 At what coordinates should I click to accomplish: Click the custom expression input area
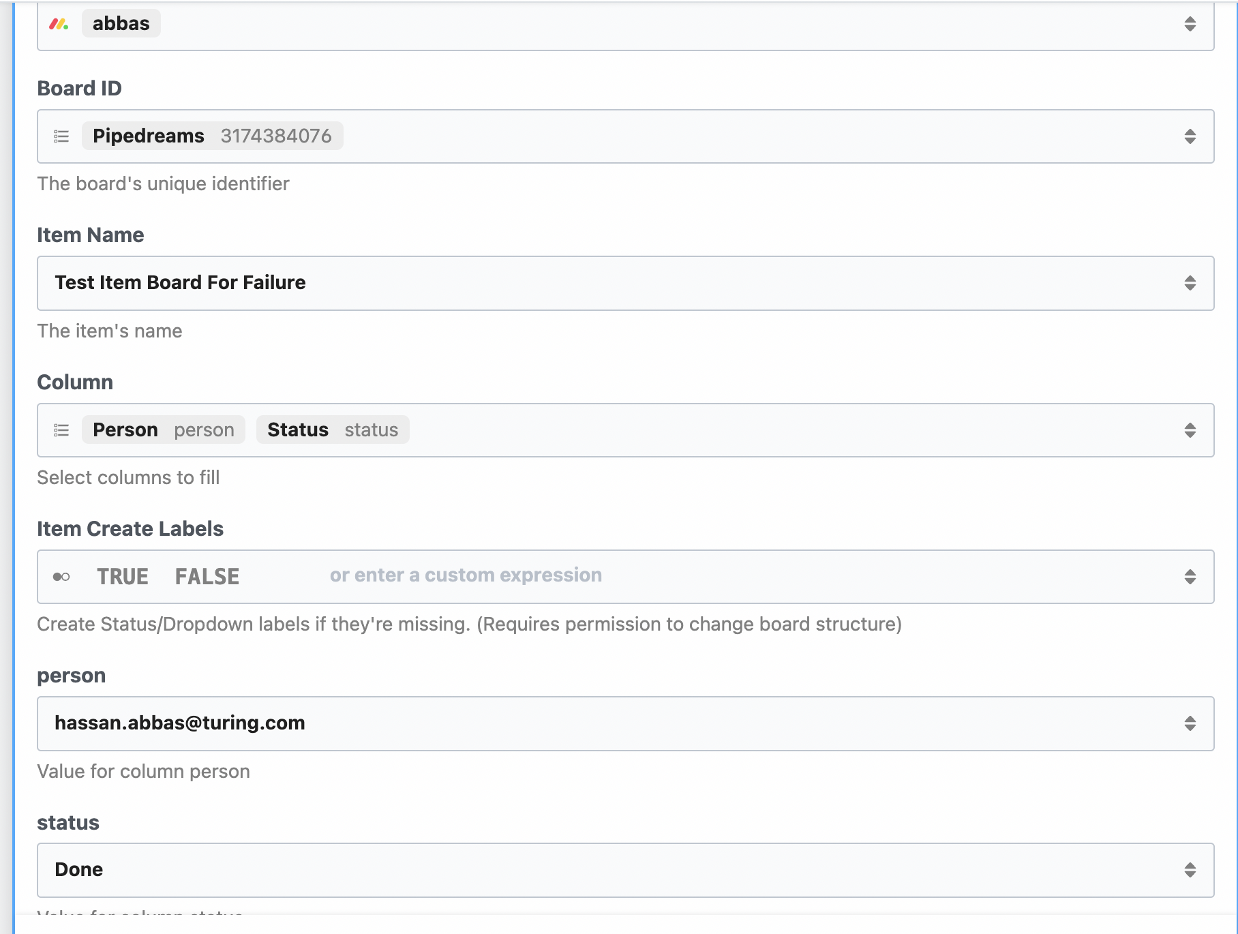point(466,575)
